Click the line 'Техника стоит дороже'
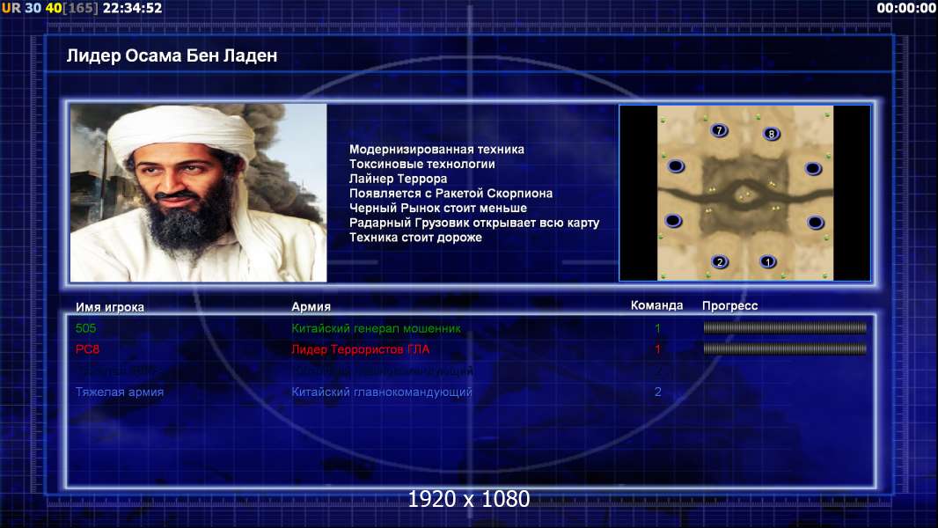This screenshot has width=938, height=528. [x=415, y=238]
